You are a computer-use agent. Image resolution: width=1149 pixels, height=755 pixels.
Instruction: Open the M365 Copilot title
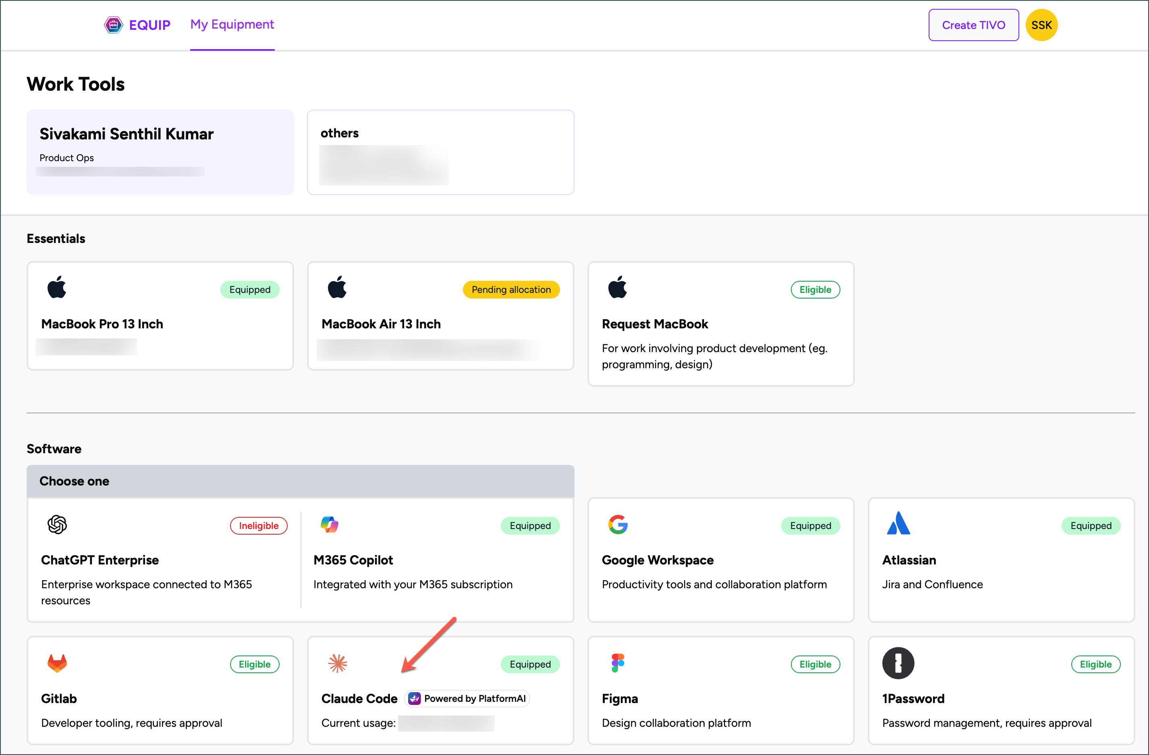tap(353, 560)
